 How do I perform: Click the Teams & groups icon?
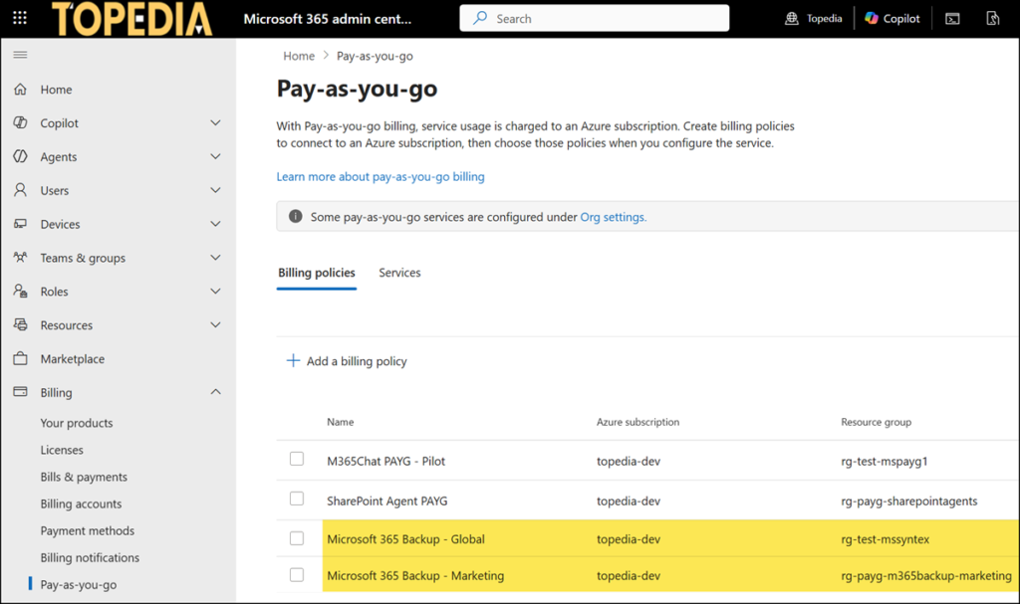click(20, 258)
